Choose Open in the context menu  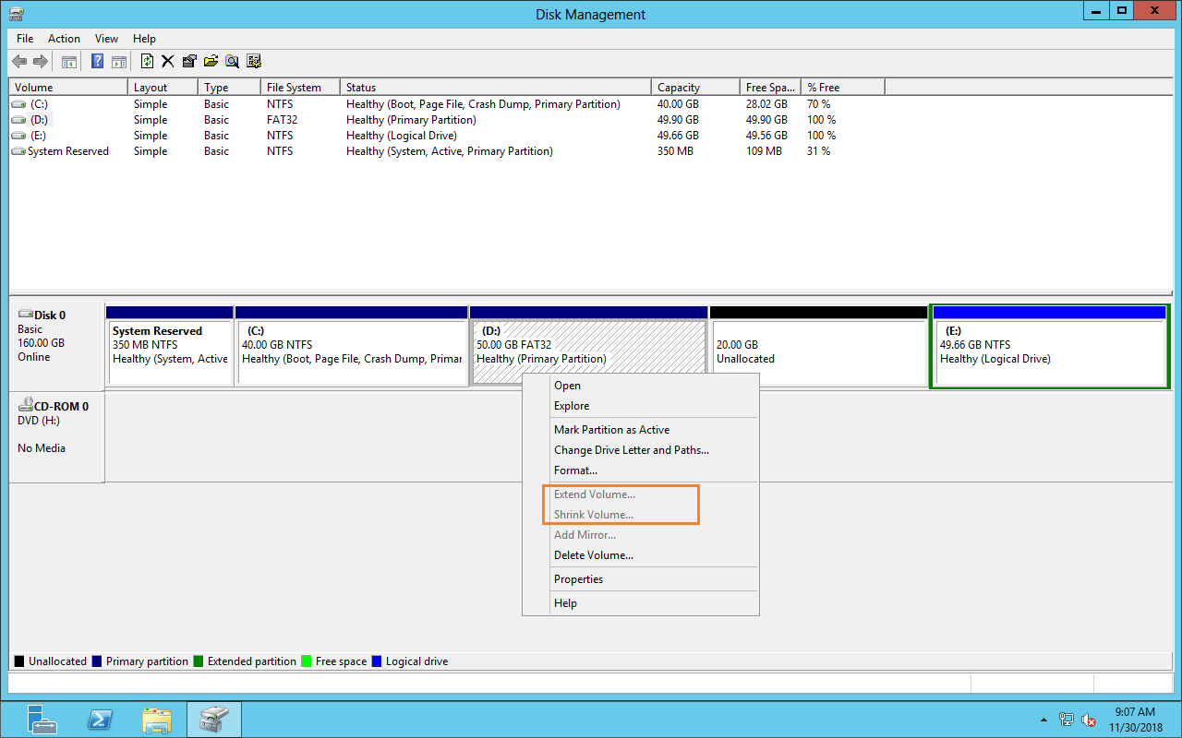(641, 386)
